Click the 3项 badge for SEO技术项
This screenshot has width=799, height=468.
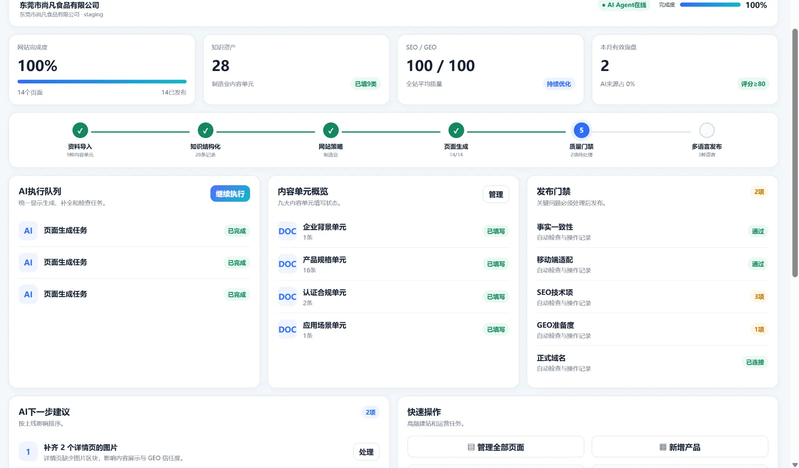[x=759, y=297]
